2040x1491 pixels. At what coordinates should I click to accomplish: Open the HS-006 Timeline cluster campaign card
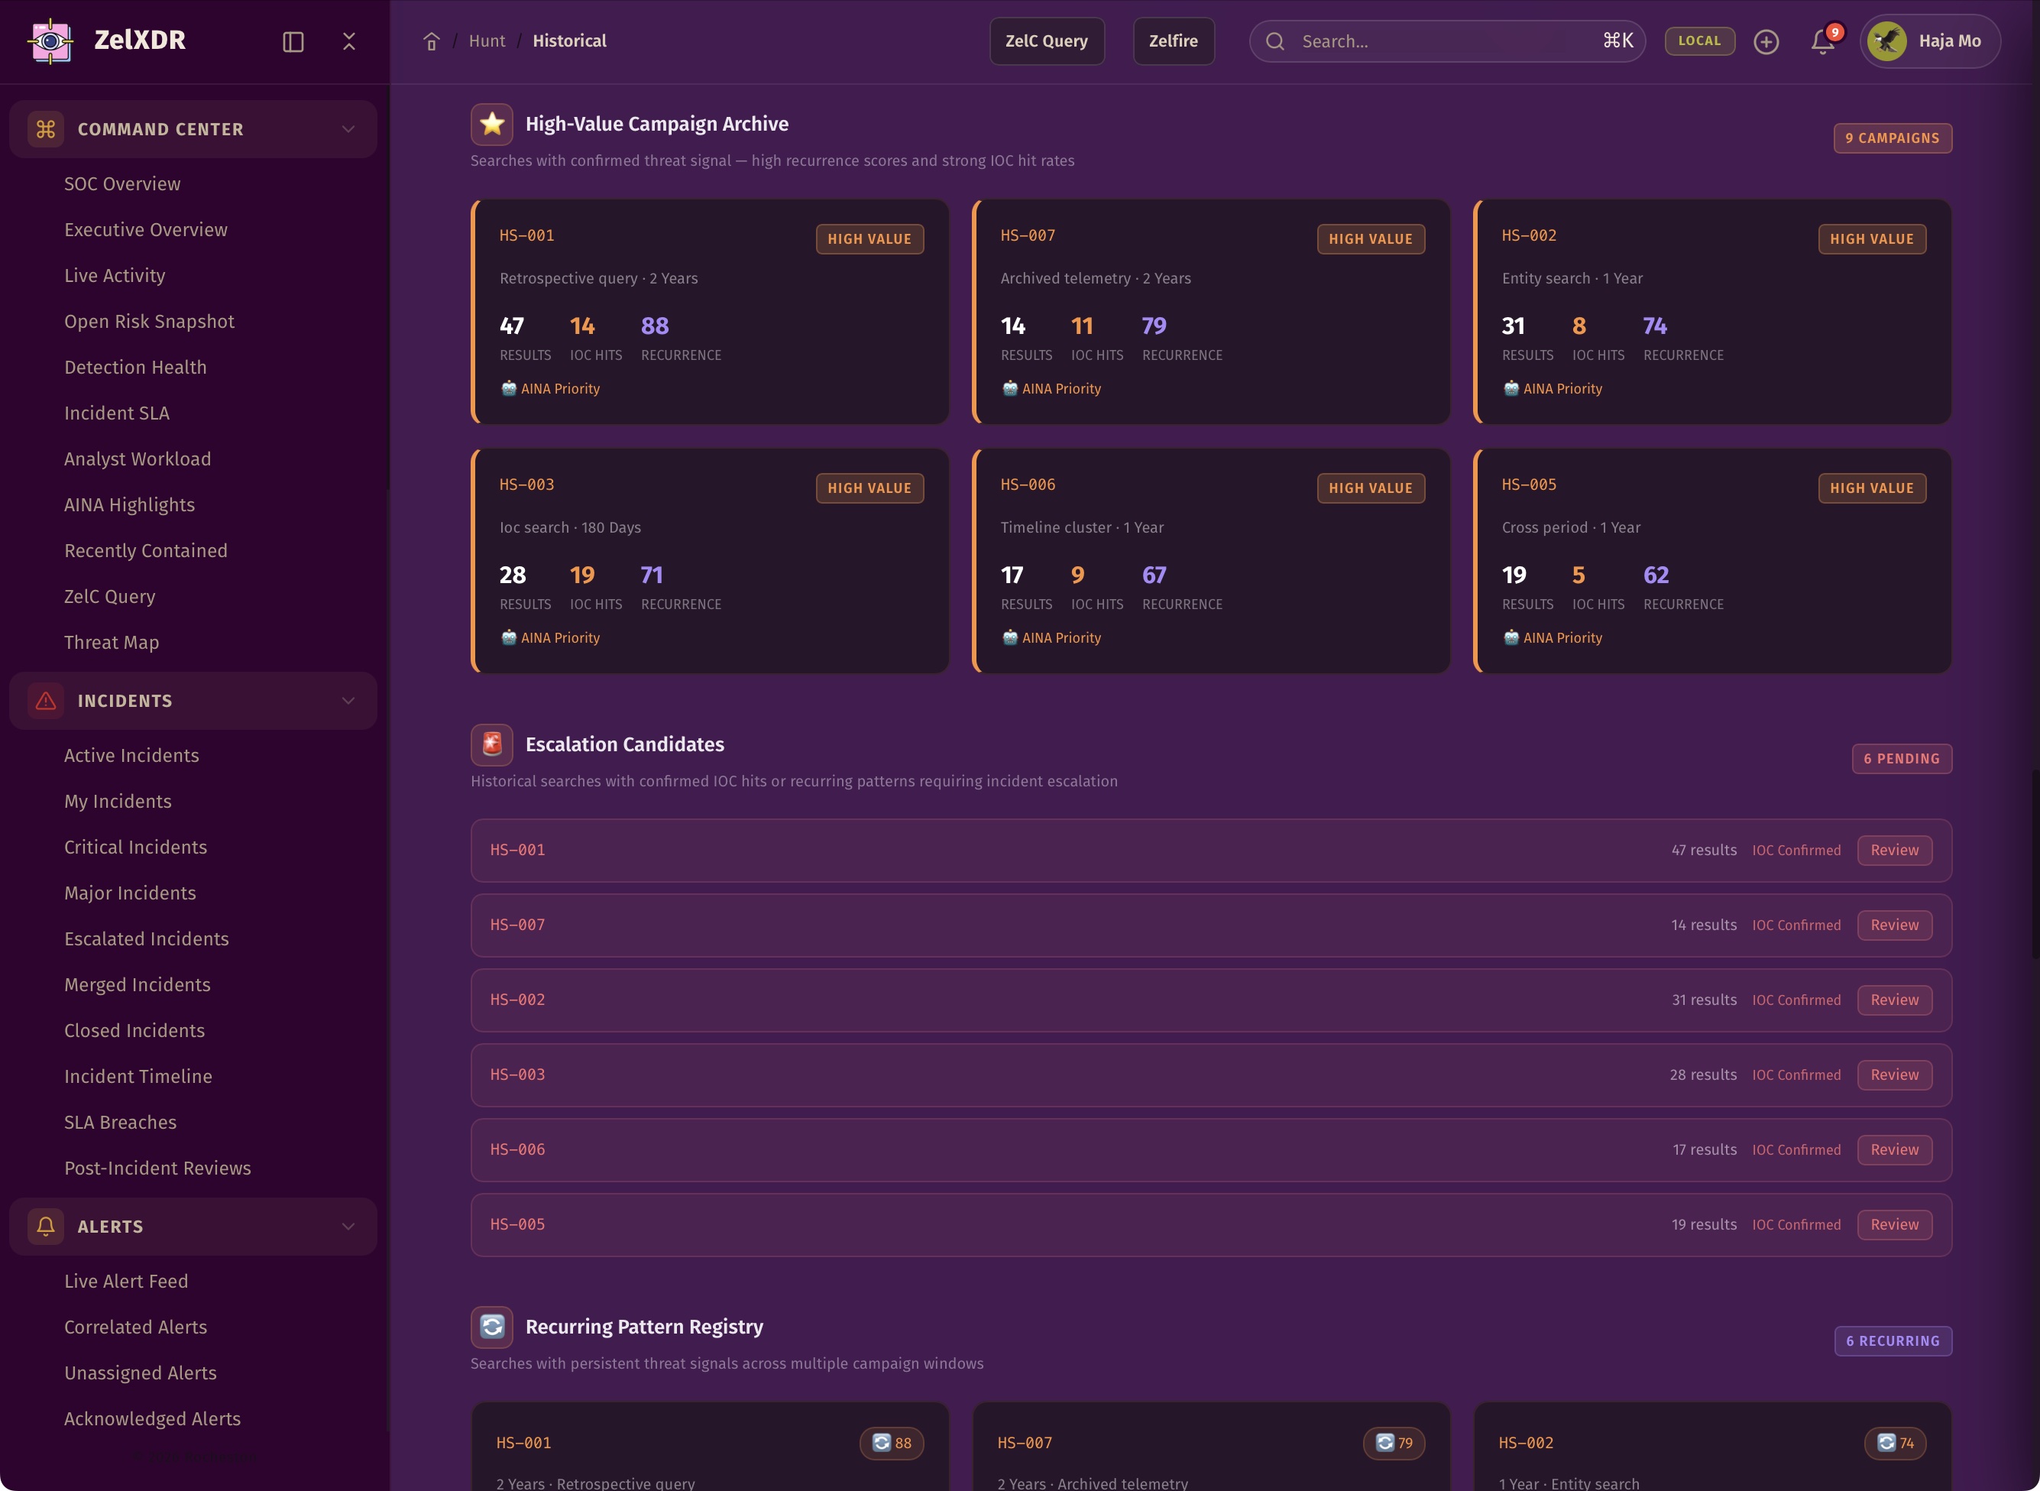coord(1211,560)
